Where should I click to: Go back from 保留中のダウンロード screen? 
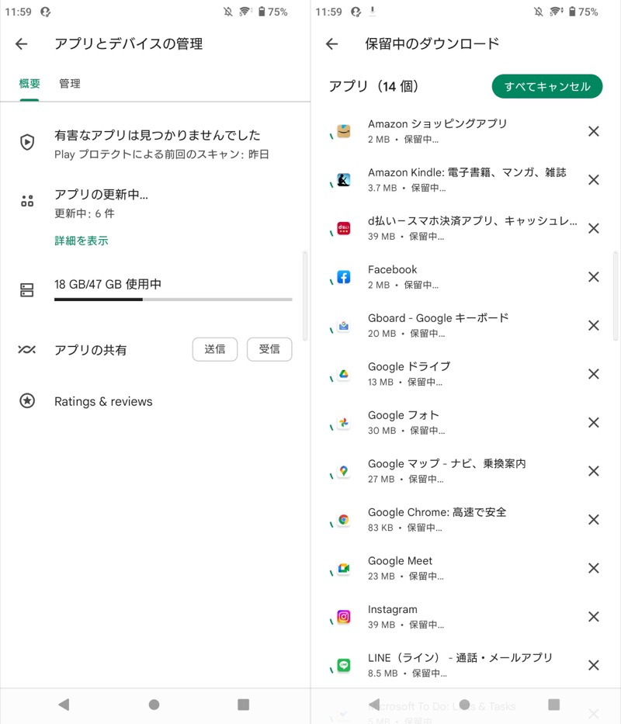[332, 44]
